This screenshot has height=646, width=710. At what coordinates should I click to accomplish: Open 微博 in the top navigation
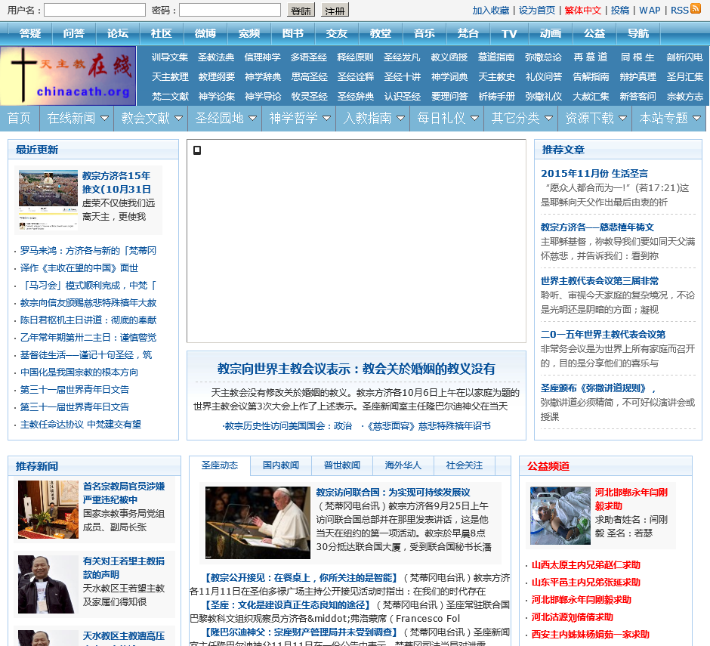coord(205,33)
